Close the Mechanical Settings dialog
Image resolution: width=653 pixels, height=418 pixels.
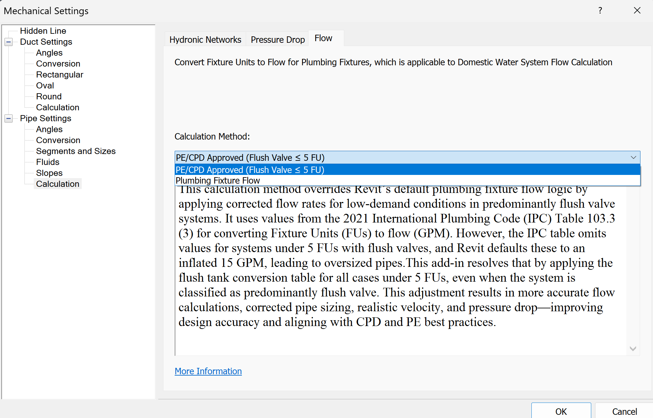(x=637, y=11)
